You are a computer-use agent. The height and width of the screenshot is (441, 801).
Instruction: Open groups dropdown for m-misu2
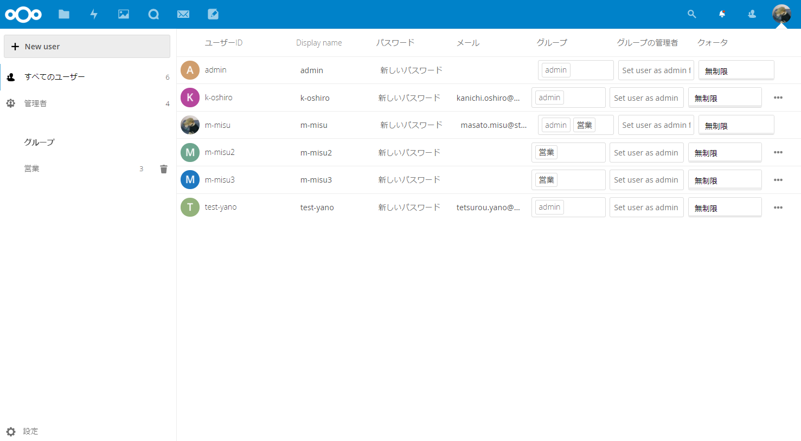coord(568,152)
